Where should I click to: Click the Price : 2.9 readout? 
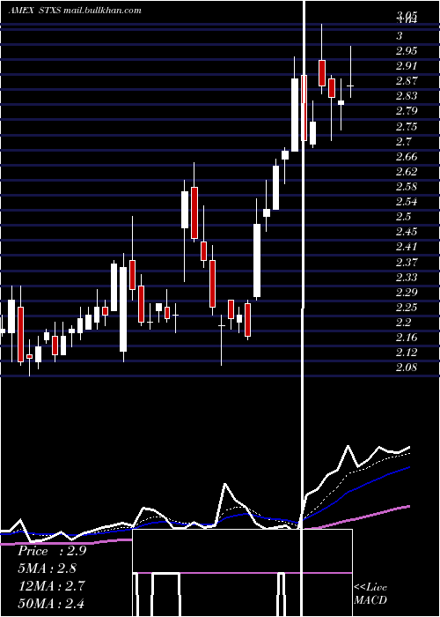52,551
